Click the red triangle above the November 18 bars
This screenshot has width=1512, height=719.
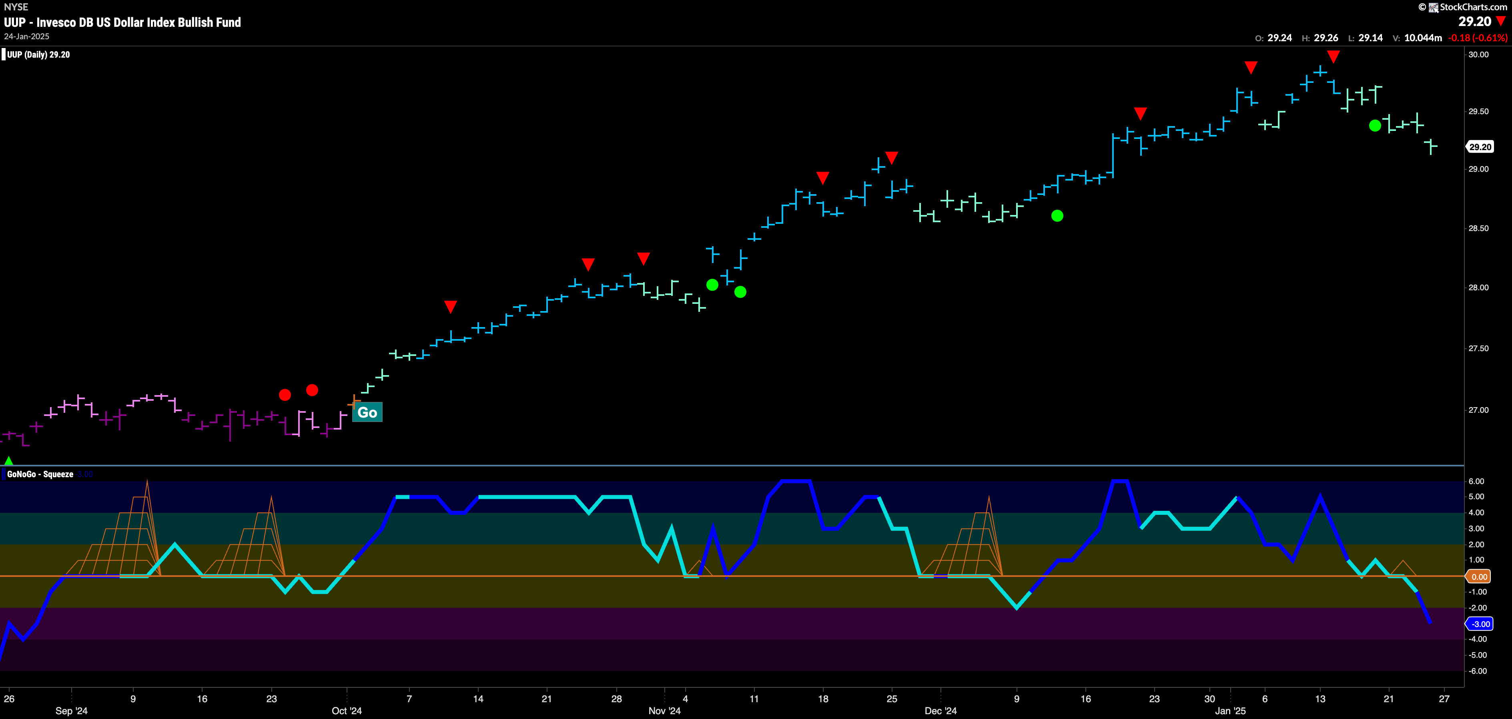click(x=822, y=178)
